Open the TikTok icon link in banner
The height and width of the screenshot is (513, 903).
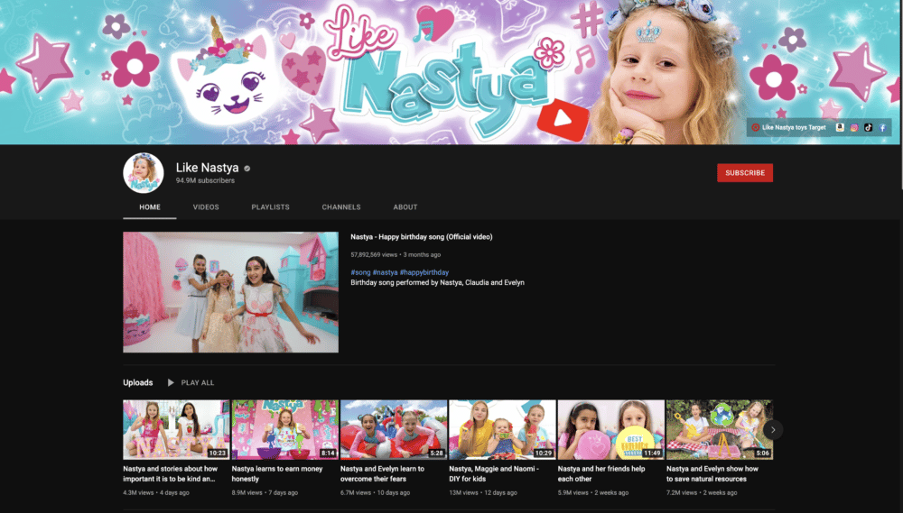point(868,128)
